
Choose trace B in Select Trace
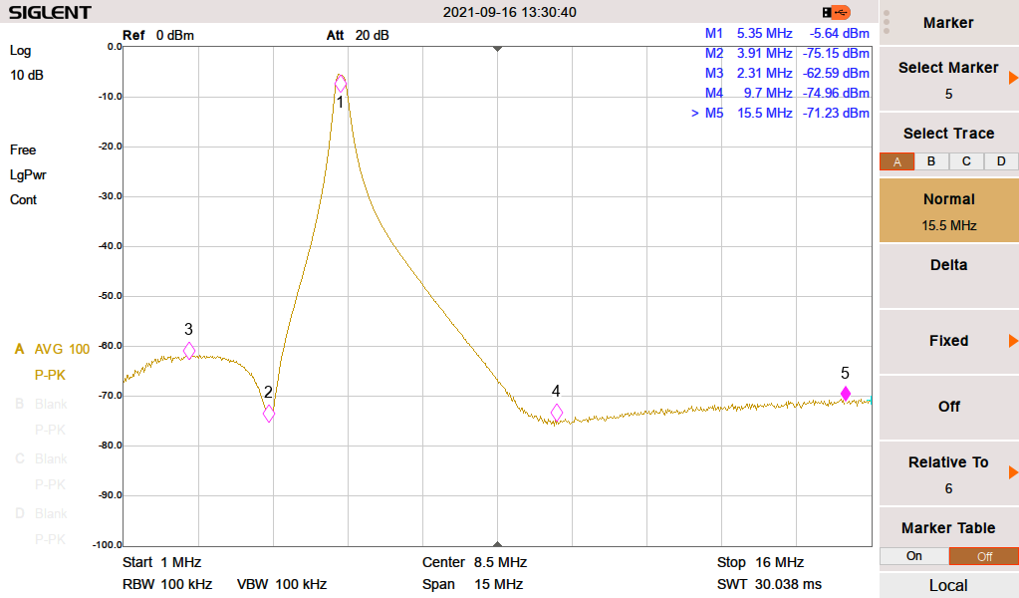pyautogui.click(x=931, y=161)
